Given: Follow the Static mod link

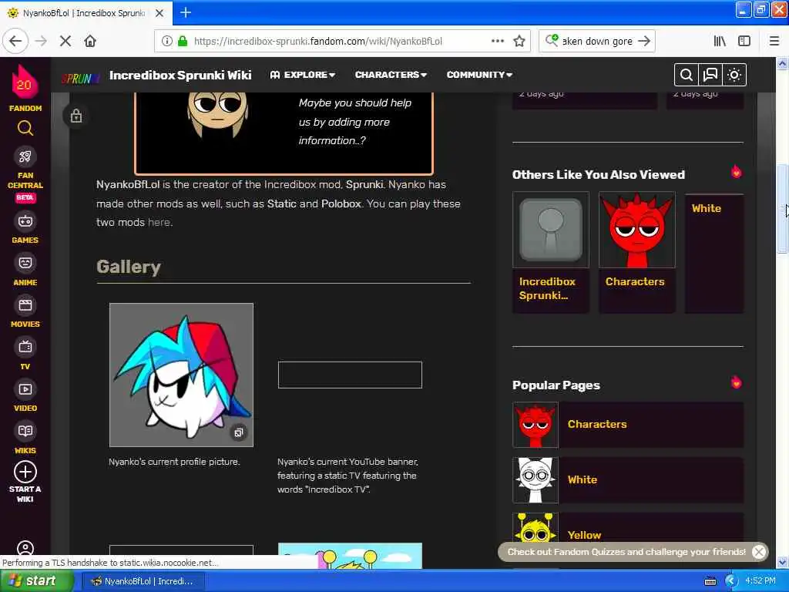Looking at the screenshot, I should [x=282, y=203].
